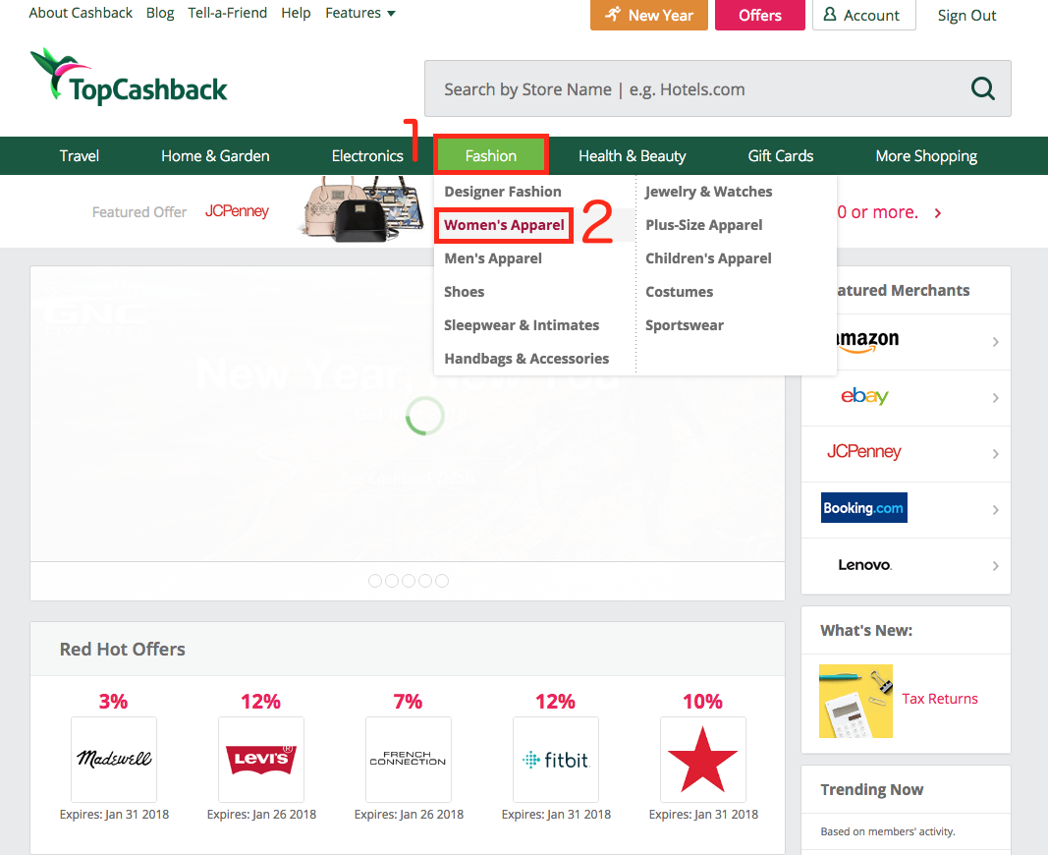1048x855 pixels.
Task: Click the Sign Out link
Action: point(966,16)
